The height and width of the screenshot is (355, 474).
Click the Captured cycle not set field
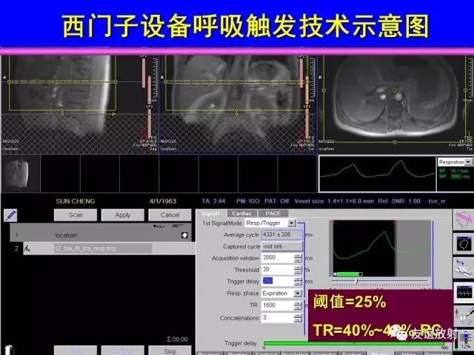click(281, 246)
